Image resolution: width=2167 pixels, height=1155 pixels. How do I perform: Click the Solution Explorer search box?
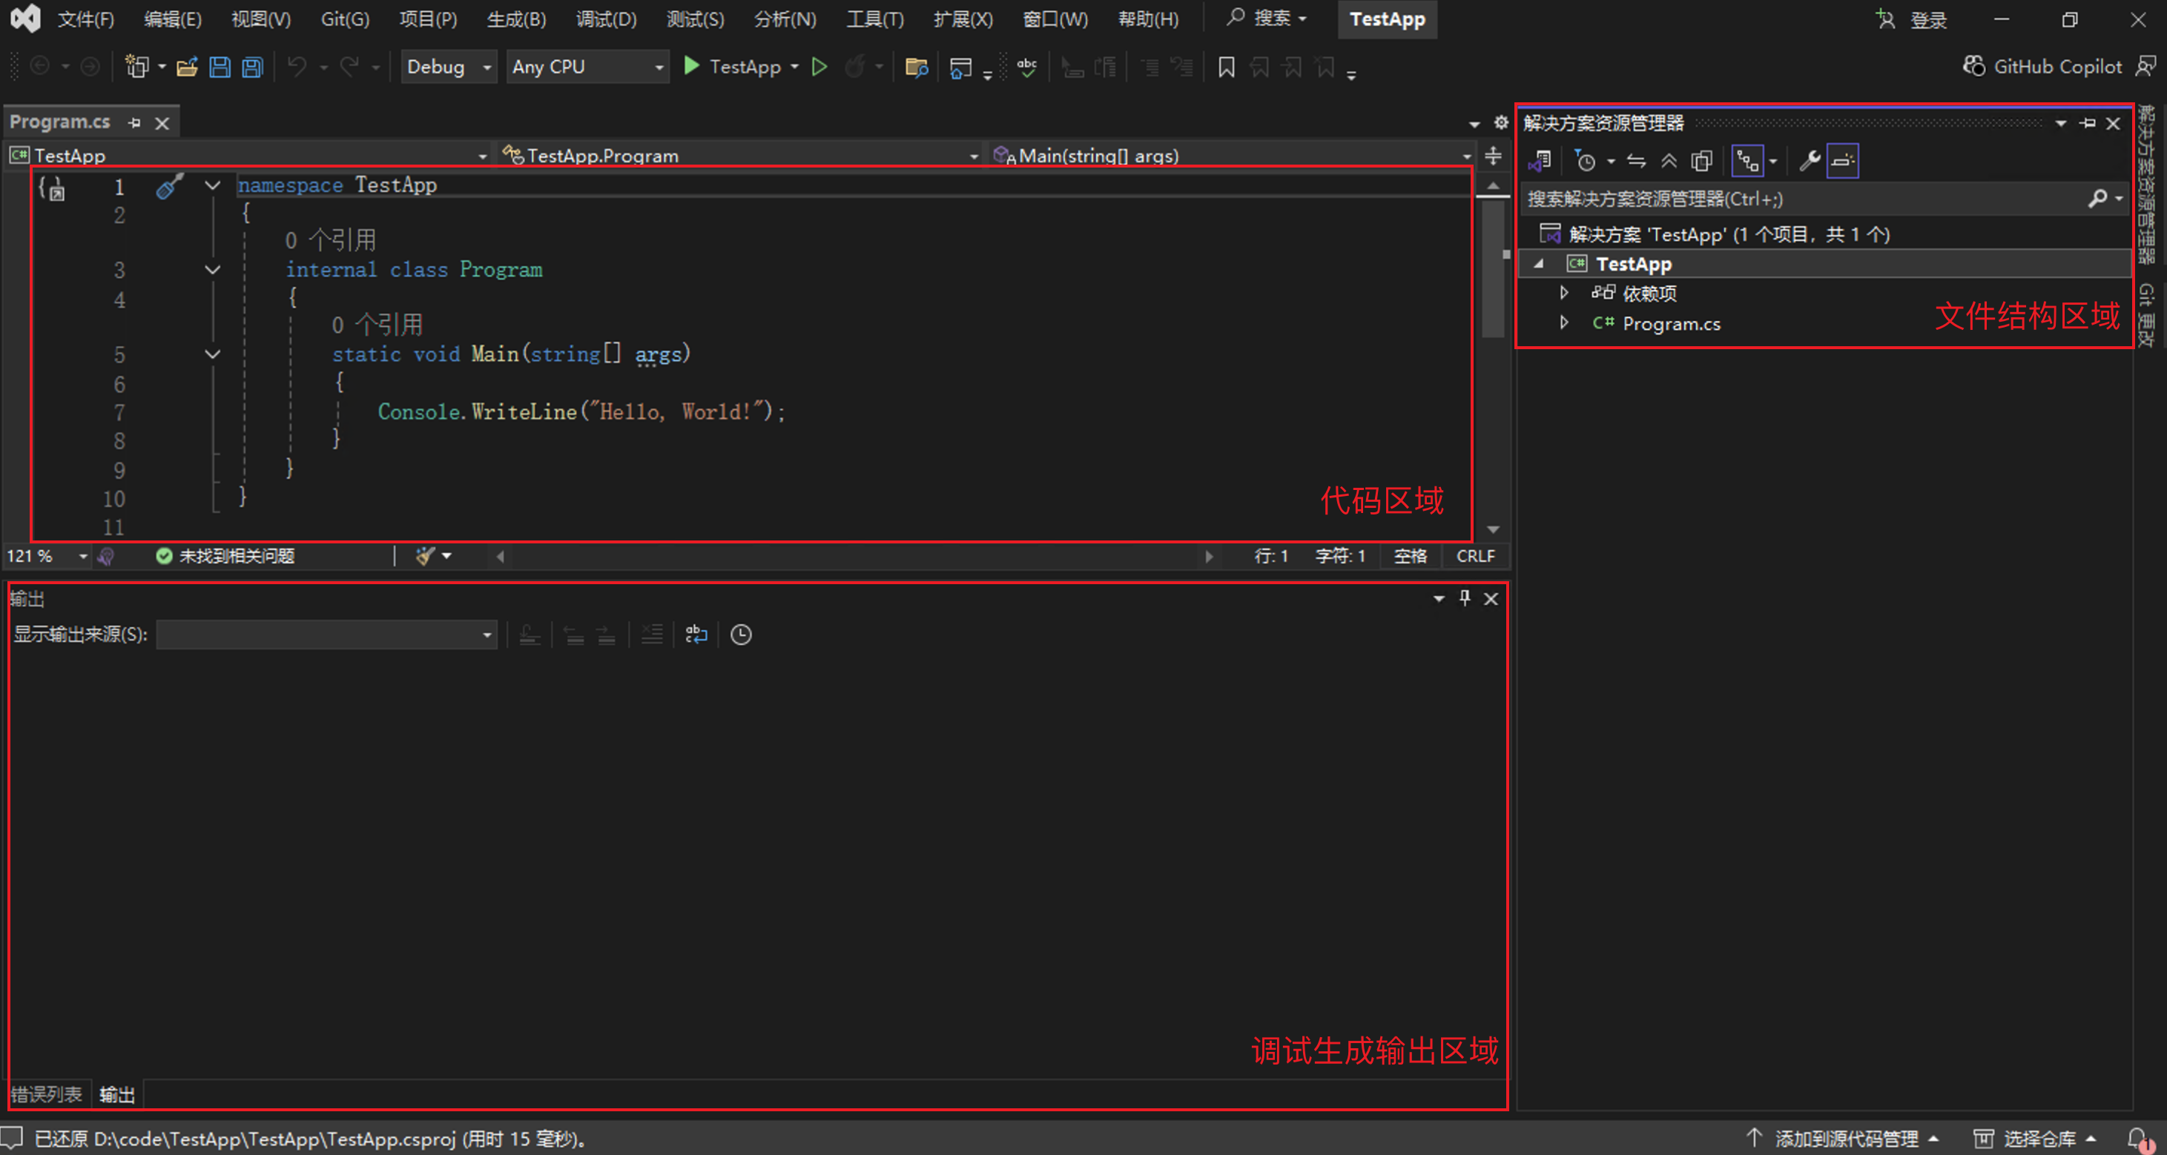pos(1809,199)
